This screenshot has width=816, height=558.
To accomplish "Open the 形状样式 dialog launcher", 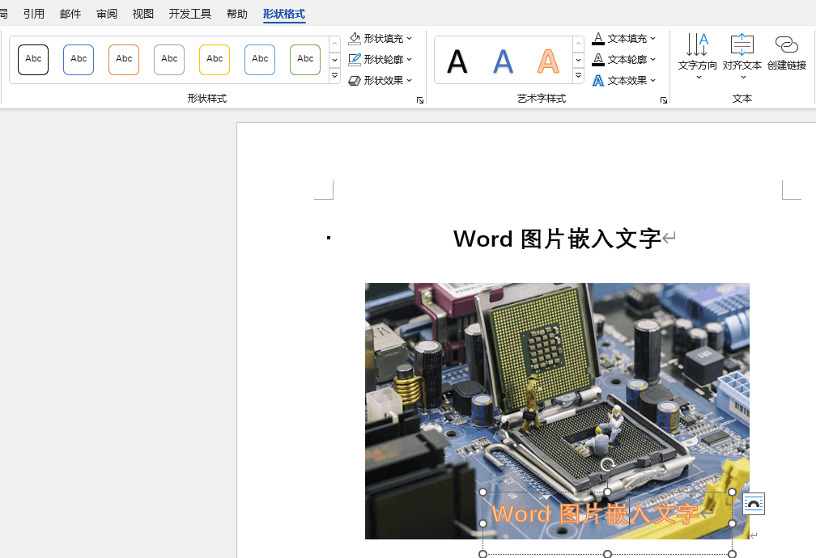I will click(419, 99).
